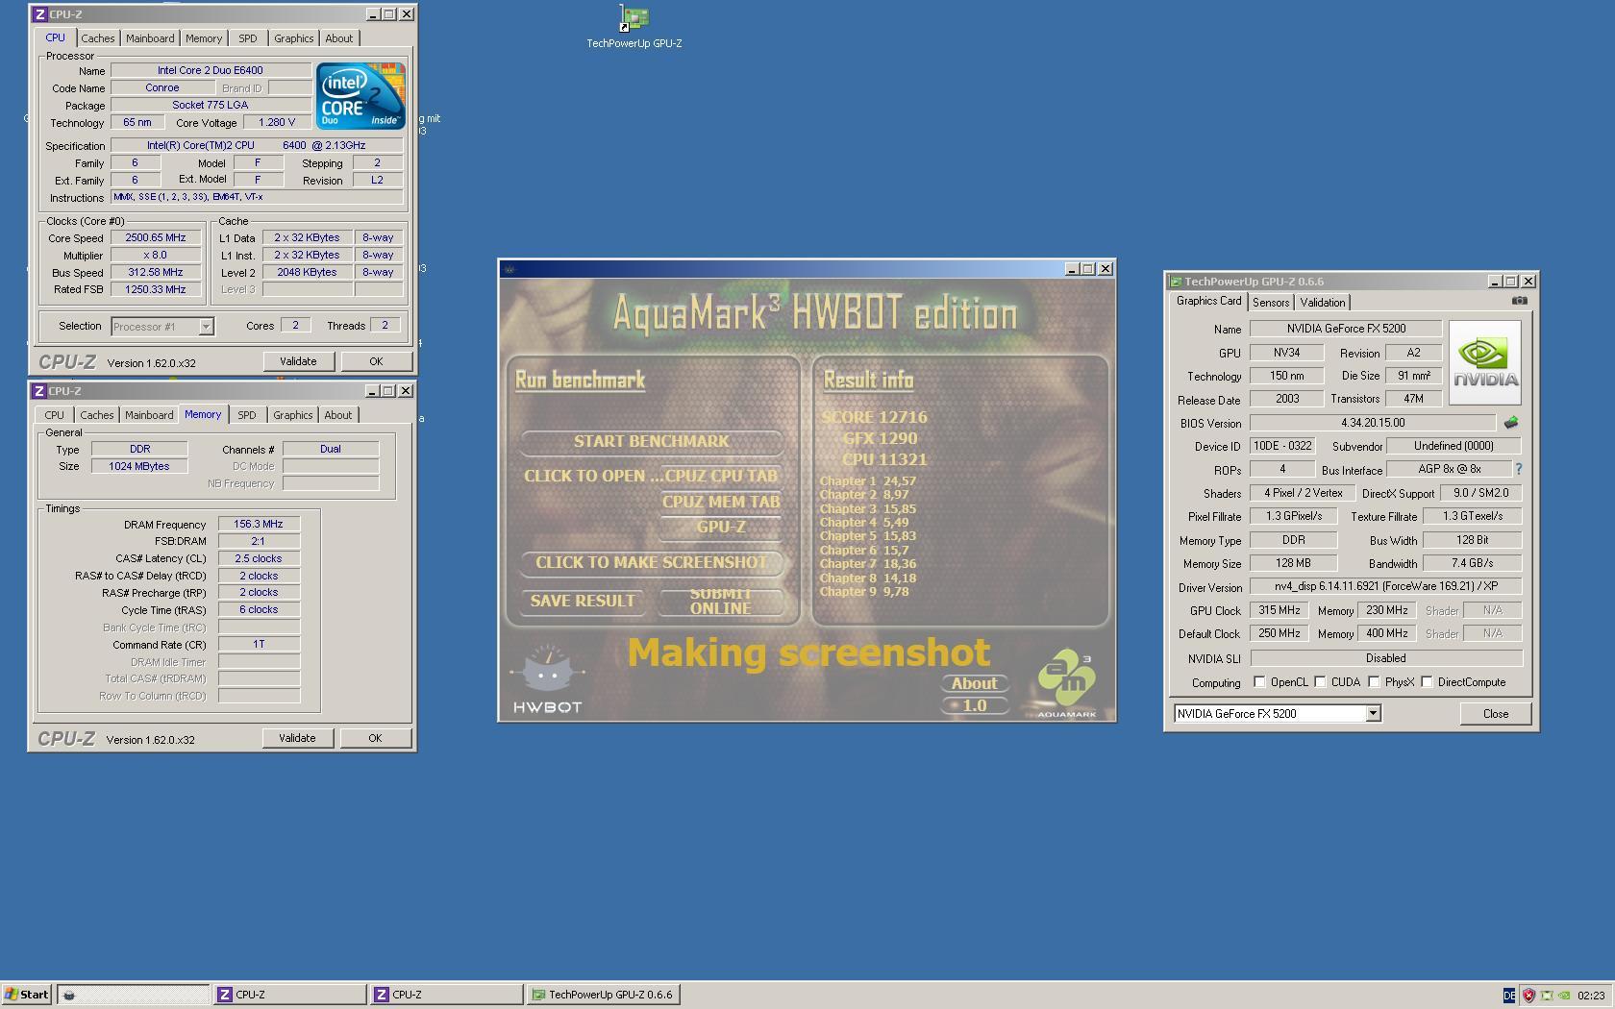Click the GPU-Z button in AquaMark
The height and width of the screenshot is (1009, 1615).
tap(720, 527)
